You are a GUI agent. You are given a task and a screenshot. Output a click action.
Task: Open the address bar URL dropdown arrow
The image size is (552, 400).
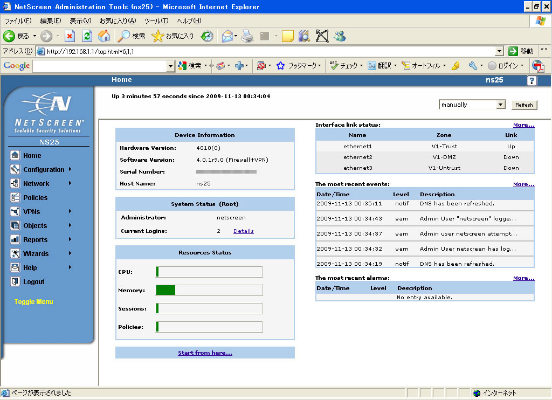[499, 51]
